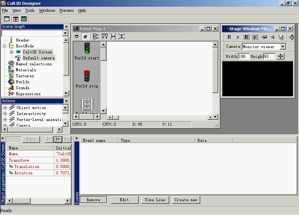Click the Remove button in Events panel

(93, 200)
